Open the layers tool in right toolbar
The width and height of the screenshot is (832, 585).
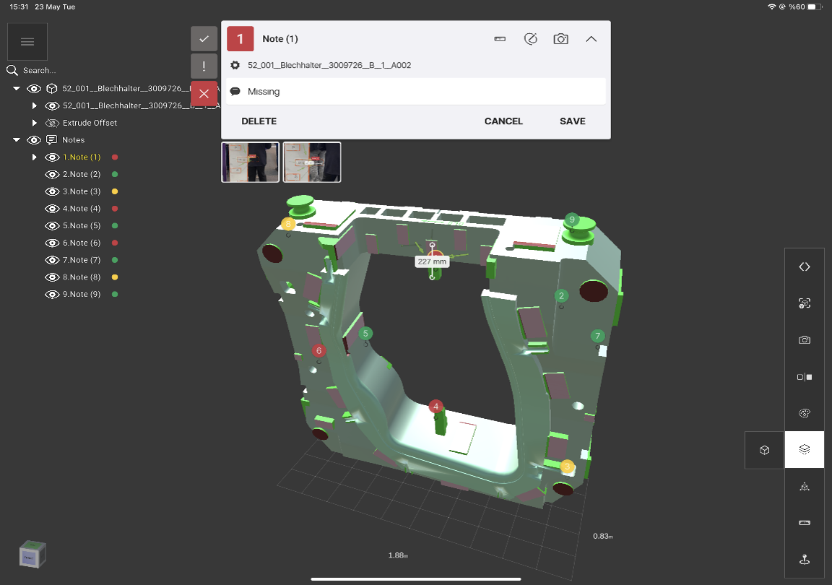(805, 449)
